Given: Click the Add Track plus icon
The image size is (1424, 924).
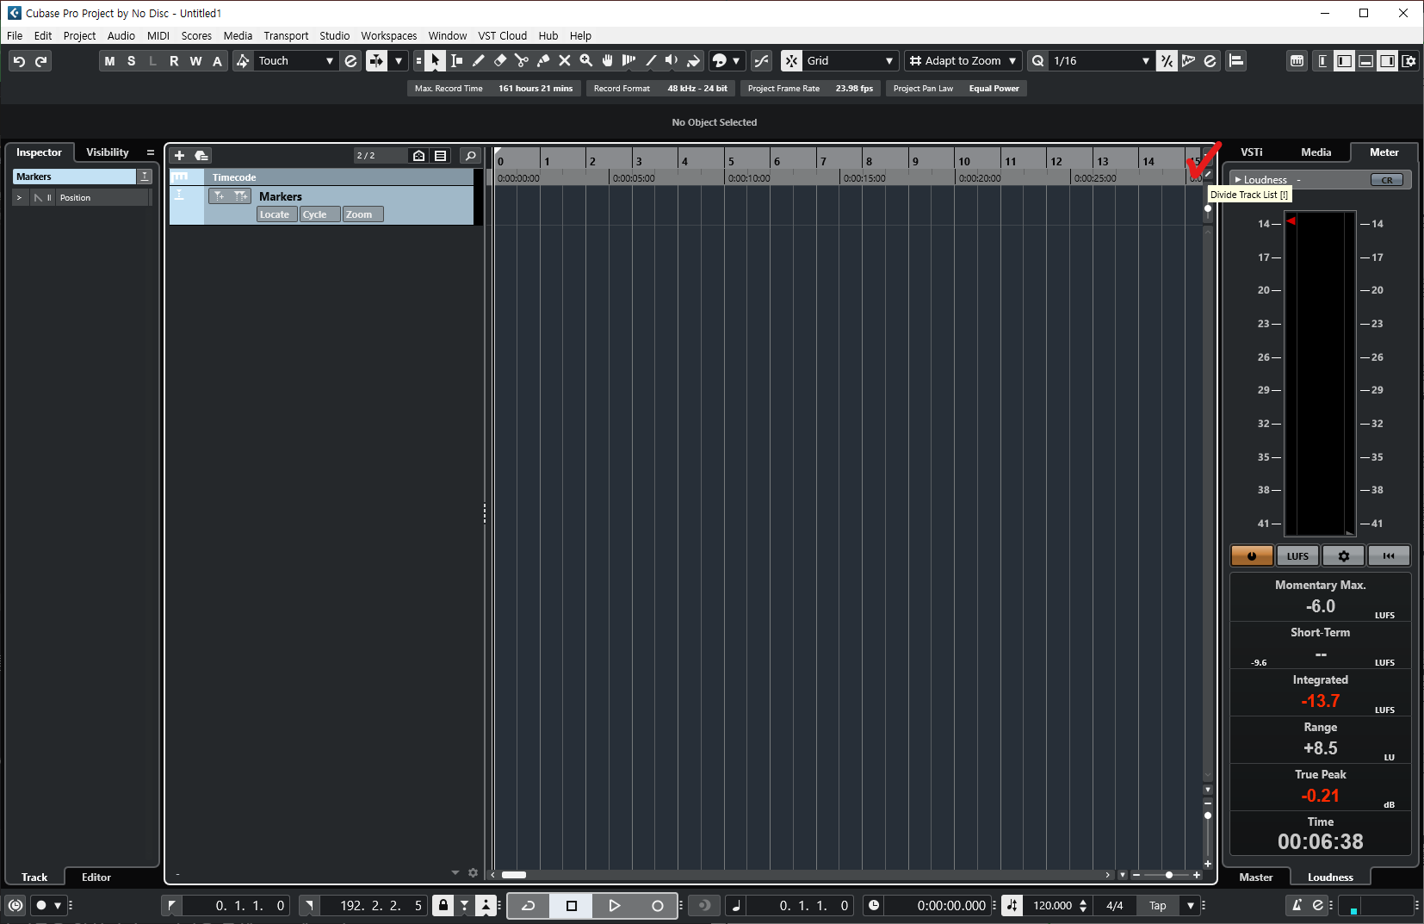Looking at the screenshot, I should point(179,156).
